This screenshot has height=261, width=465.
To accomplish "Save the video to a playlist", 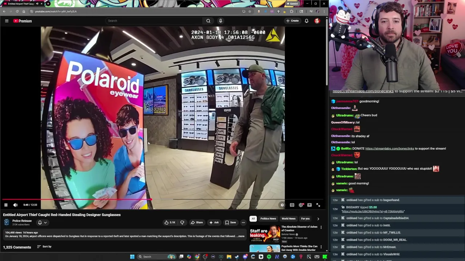I will pos(230,223).
